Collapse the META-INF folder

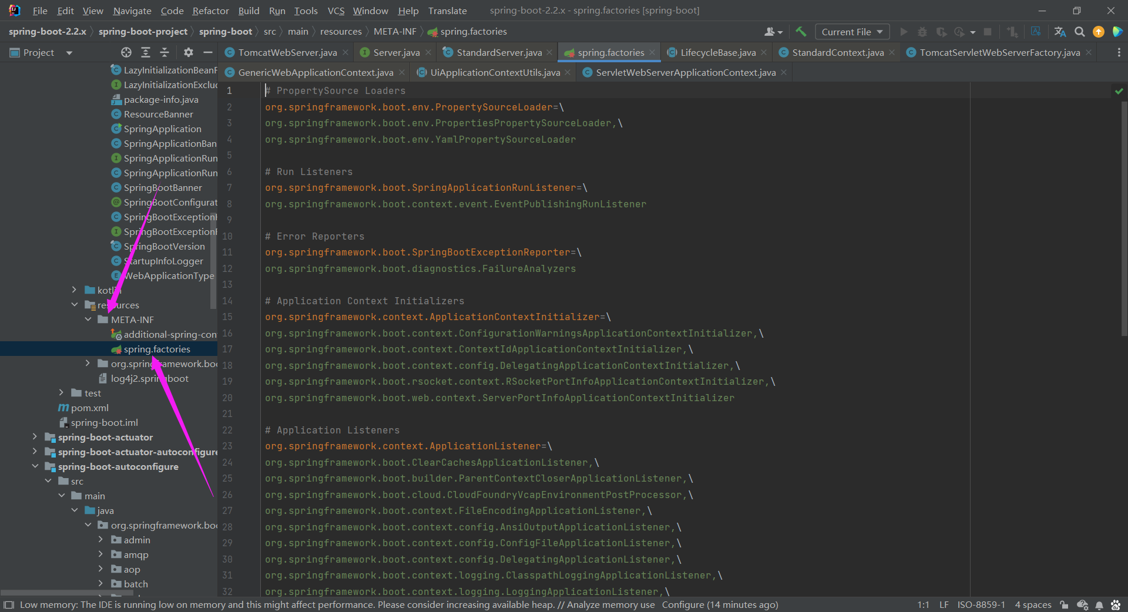click(88, 320)
